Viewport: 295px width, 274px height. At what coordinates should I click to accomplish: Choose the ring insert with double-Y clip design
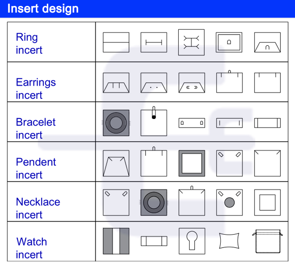click(191, 42)
